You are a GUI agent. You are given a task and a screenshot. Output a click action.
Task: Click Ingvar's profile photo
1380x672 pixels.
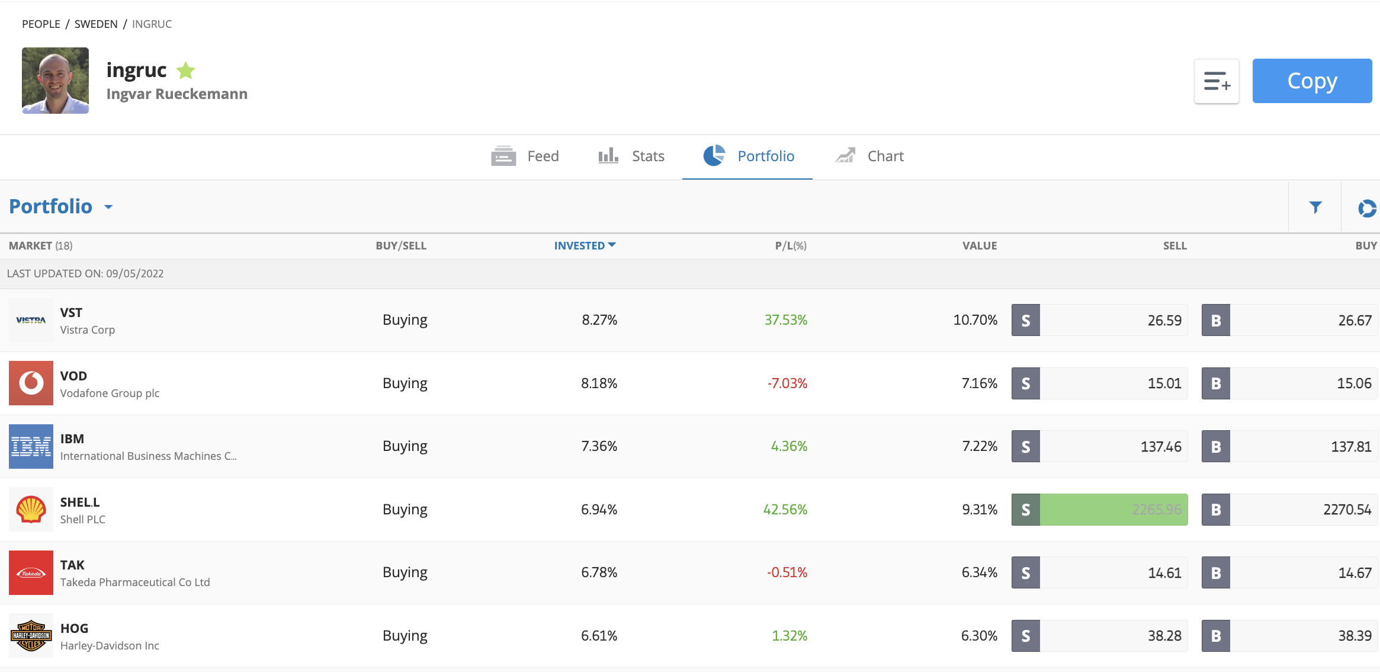coord(55,81)
